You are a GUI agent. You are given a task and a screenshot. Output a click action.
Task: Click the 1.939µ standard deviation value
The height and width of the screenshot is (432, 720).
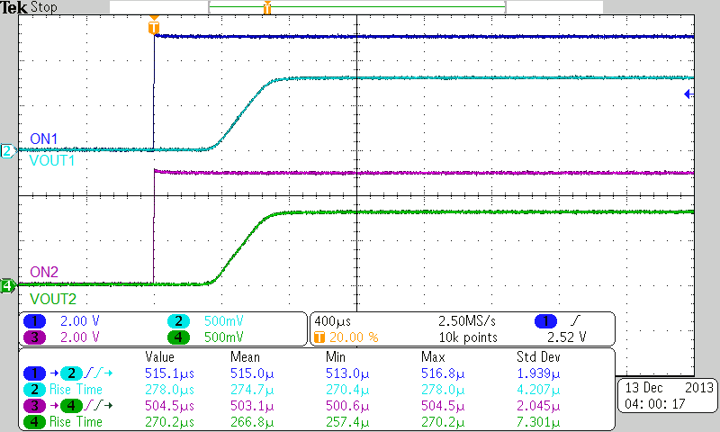(x=538, y=373)
